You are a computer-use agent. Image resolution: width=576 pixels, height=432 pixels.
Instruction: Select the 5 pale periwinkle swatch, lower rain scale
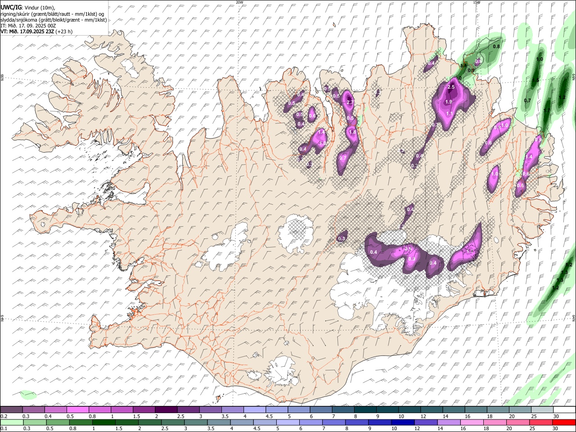pos(288,423)
